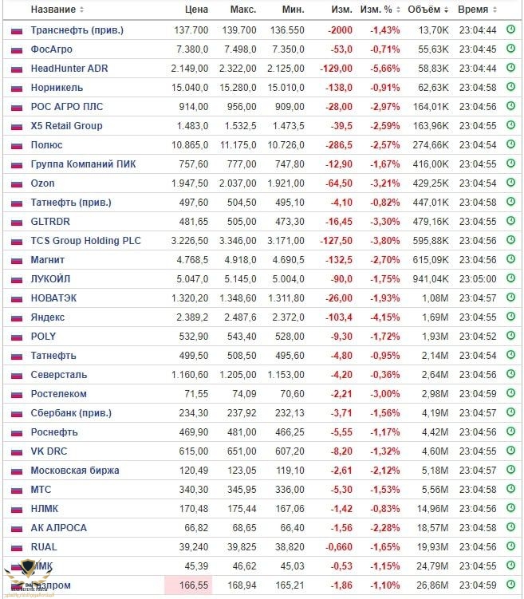The height and width of the screenshot is (599, 524).
Task: Click the clock icon in the Яндекс row
Action: [x=511, y=317]
